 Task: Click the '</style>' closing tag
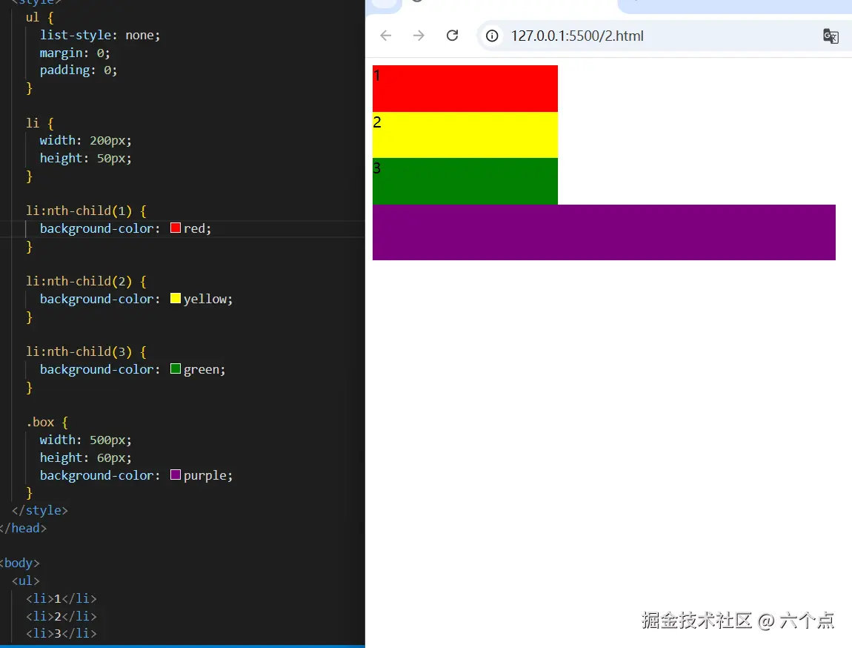(40, 510)
